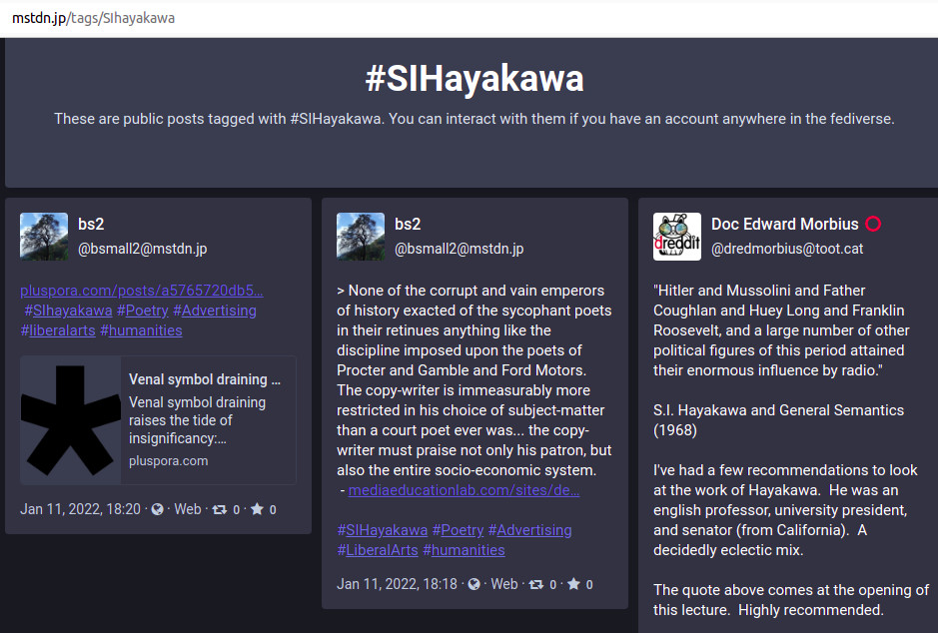Click globe visibility icon on 18:18 post
Screen dimensions: 938x633
pos(473,584)
